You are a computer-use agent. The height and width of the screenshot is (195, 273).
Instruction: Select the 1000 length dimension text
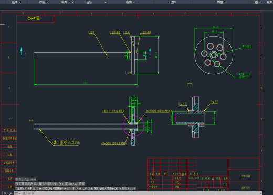[85, 83]
